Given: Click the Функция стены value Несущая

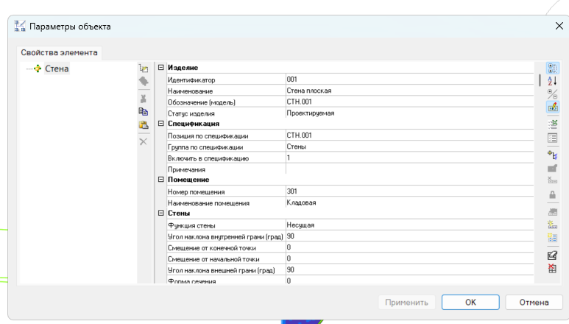Looking at the screenshot, I should [x=300, y=225].
